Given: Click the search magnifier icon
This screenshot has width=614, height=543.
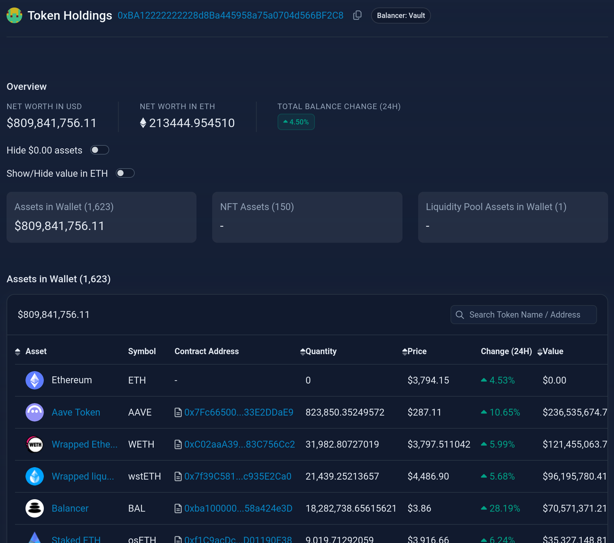Looking at the screenshot, I should coord(460,315).
